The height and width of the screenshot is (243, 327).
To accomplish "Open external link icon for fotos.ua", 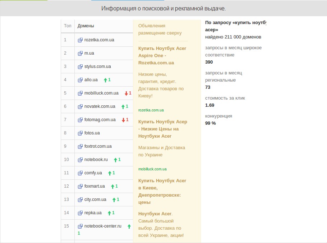I will (80, 133).
